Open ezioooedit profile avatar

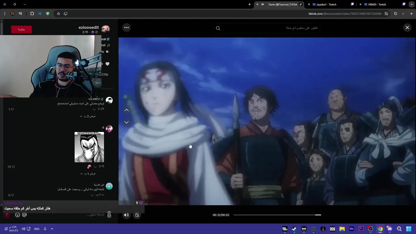pos(106,29)
